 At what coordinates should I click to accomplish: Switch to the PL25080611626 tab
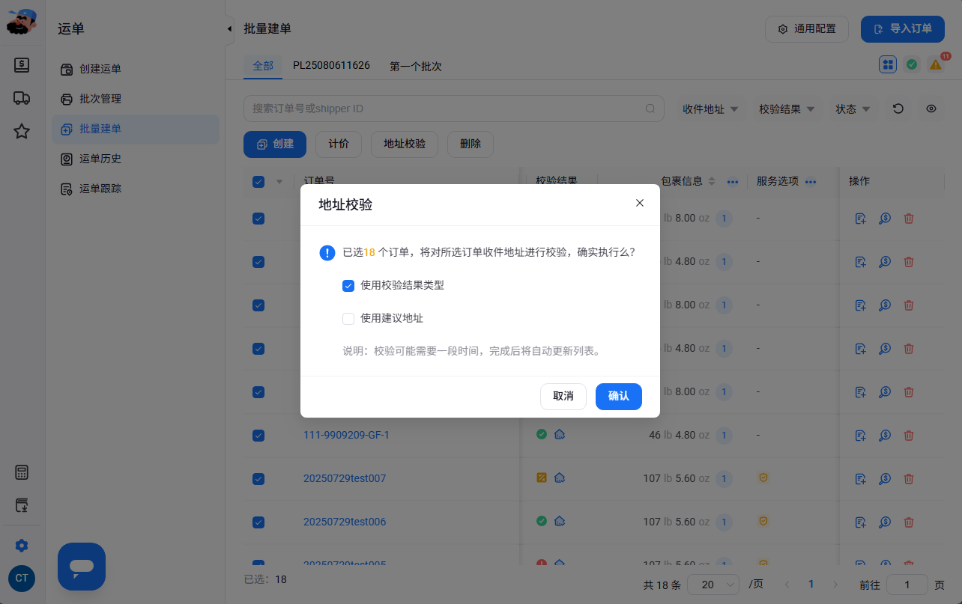click(x=331, y=65)
